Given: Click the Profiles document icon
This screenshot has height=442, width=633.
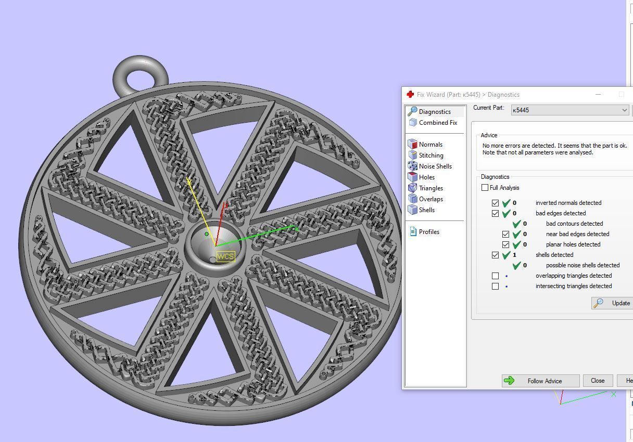Looking at the screenshot, I should pos(413,231).
